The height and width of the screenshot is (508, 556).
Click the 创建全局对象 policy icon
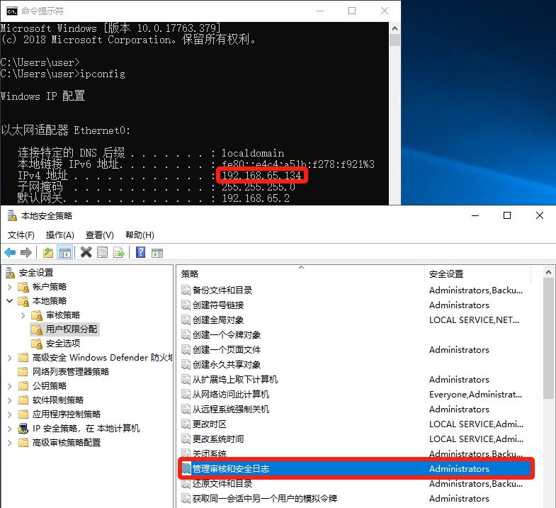click(186, 320)
